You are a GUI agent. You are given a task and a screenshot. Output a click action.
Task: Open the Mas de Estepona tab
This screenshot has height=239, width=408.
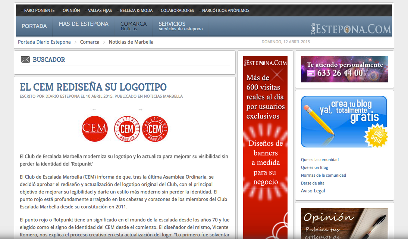84,24
